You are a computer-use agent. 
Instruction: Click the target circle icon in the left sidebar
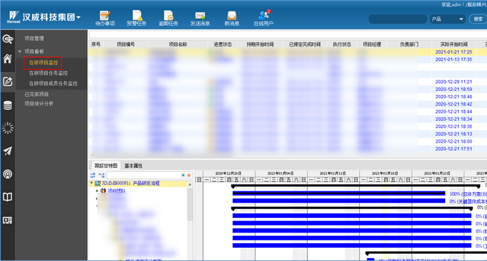click(7, 174)
